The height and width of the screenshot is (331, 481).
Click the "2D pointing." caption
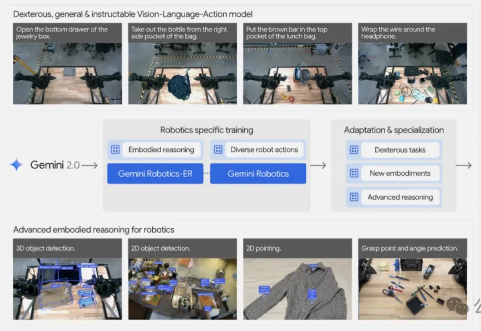click(263, 248)
